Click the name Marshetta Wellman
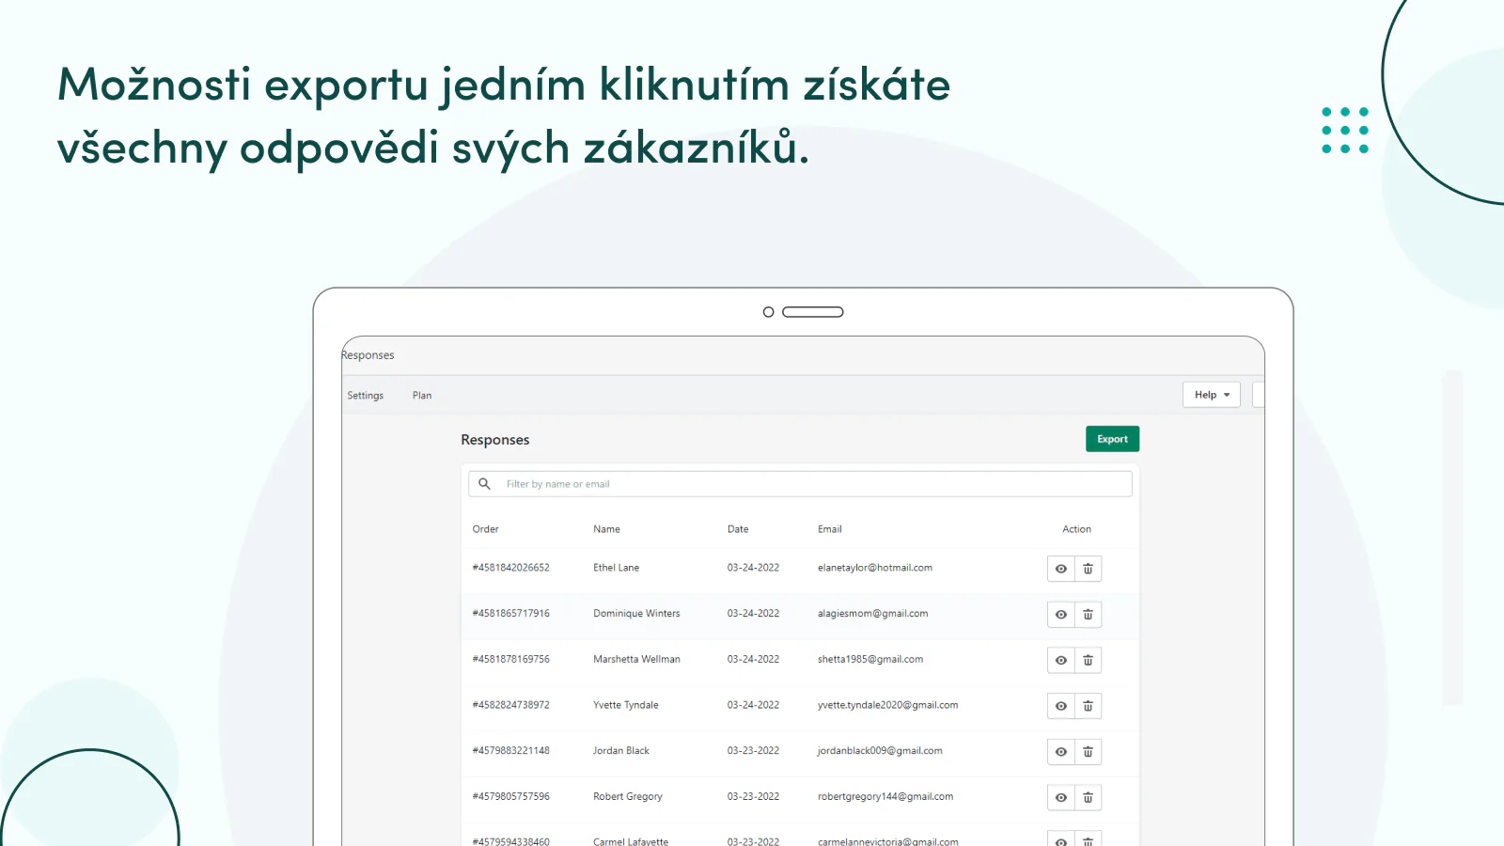 click(637, 660)
